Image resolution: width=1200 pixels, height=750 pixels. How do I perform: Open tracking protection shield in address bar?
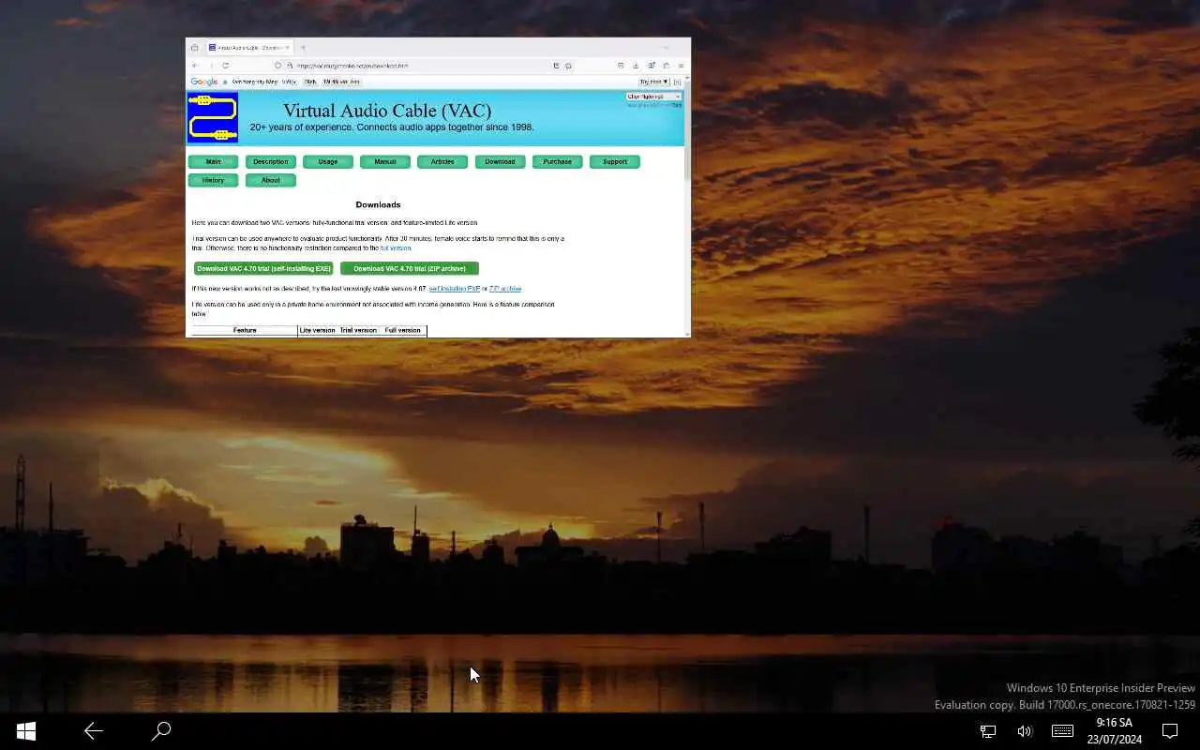click(277, 66)
